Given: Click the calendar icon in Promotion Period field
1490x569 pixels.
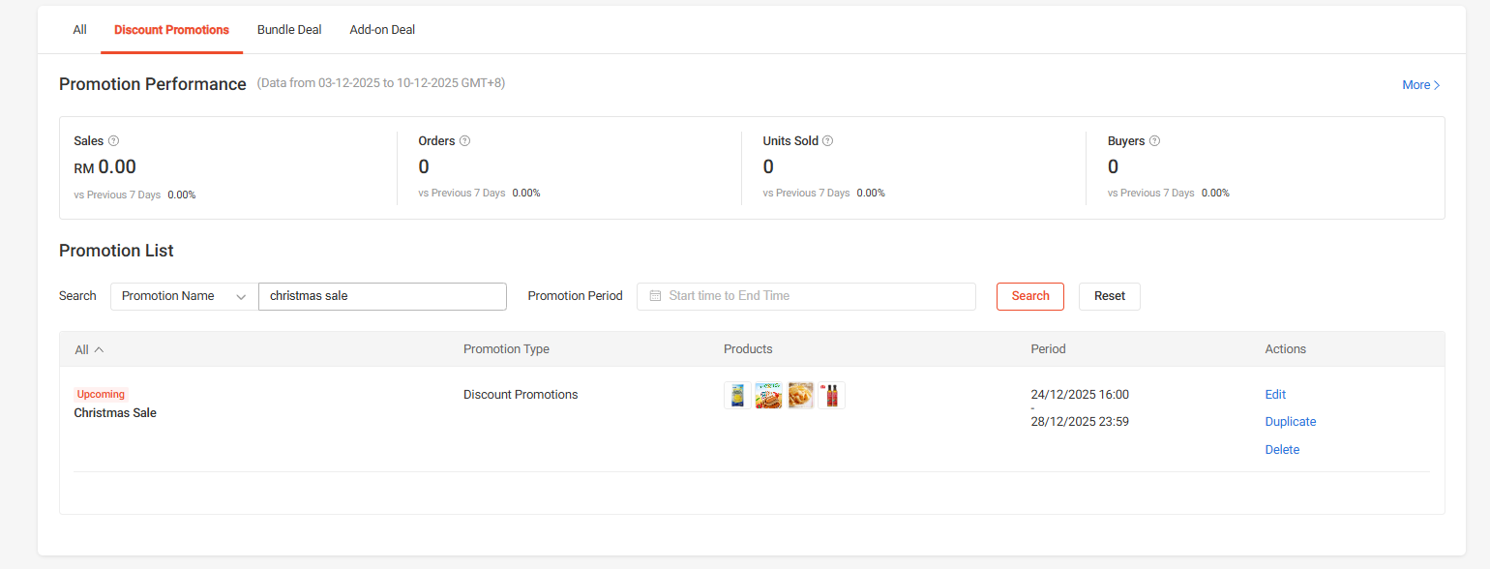Looking at the screenshot, I should point(654,296).
